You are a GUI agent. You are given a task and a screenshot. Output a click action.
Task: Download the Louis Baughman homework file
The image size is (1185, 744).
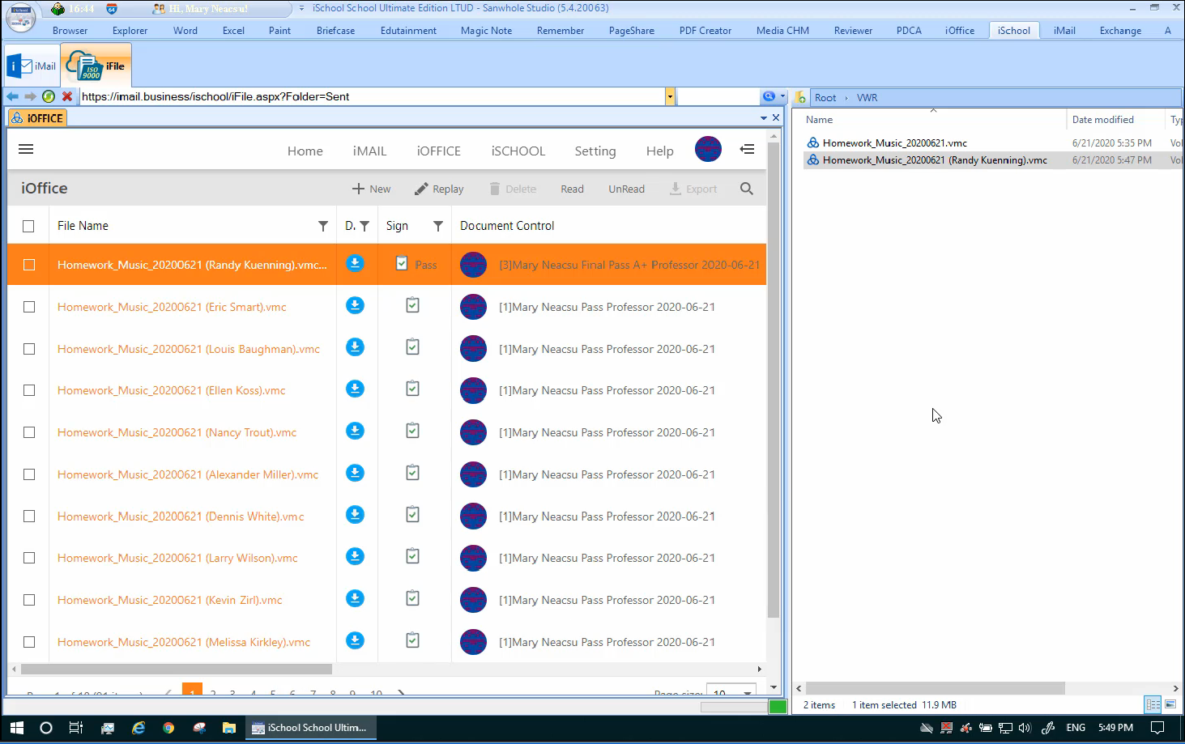point(355,347)
